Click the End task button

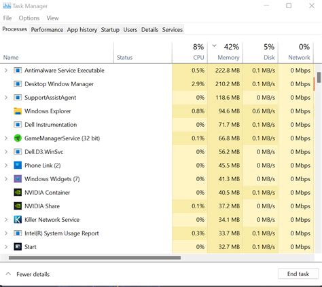click(298, 274)
